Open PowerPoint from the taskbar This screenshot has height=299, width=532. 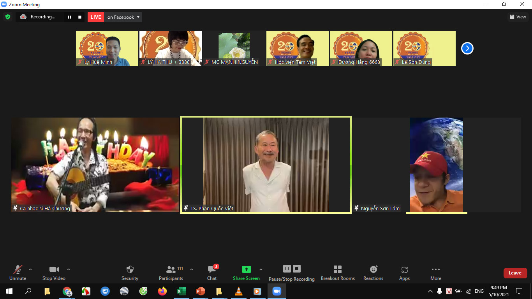click(x=200, y=291)
